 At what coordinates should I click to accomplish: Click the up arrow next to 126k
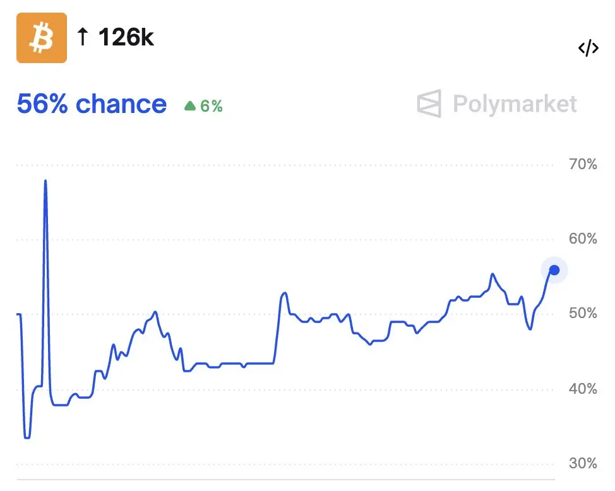[83, 37]
